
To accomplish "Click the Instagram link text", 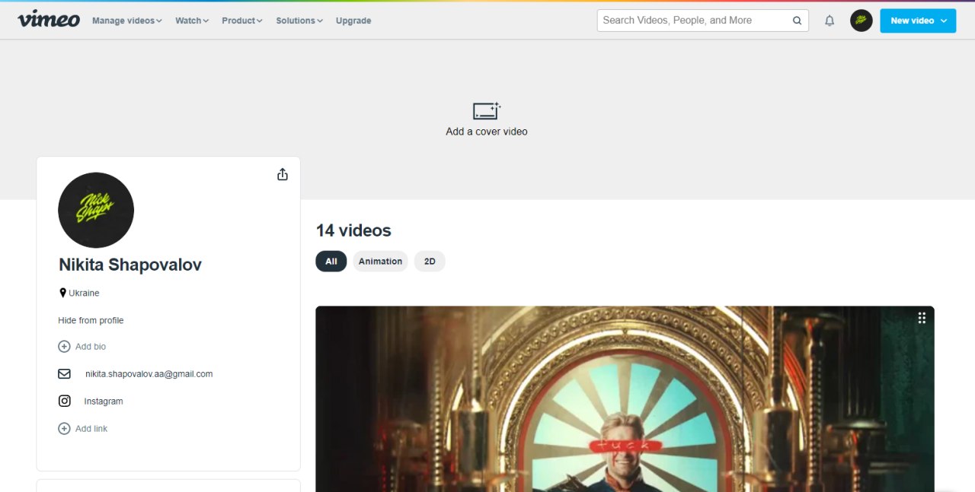I will tap(104, 402).
